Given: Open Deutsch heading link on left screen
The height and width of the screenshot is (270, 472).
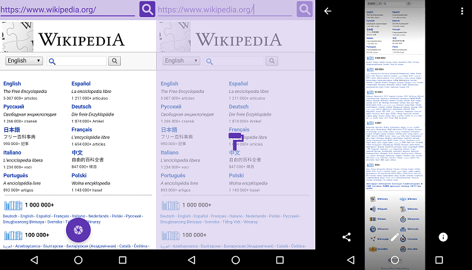Looking at the screenshot, I should (x=81, y=107).
